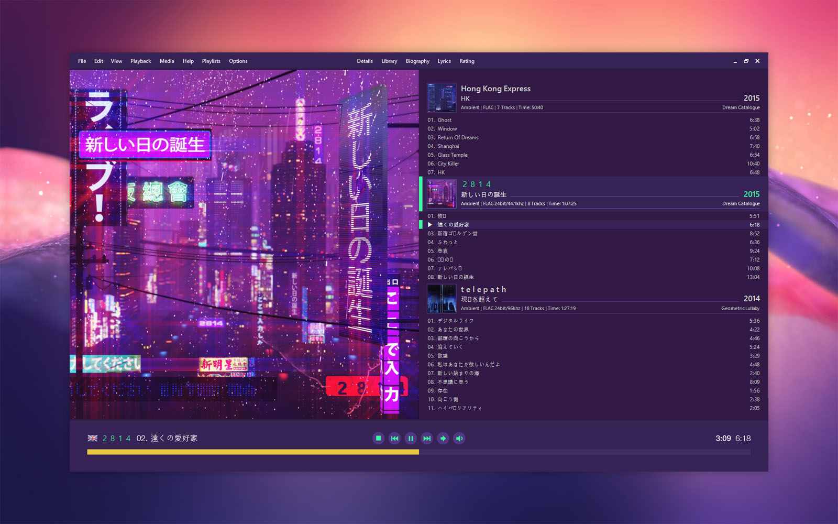The width and height of the screenshot is (838, 524).
Task: Select the 4:48 telepath track 06
Action: point(593,365)
